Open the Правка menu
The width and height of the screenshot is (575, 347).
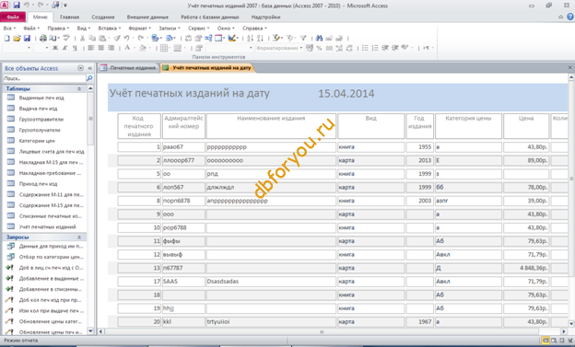click(x=58, y=29)
